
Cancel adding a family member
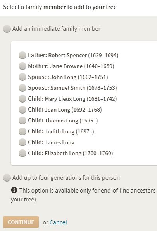point(58,222)
